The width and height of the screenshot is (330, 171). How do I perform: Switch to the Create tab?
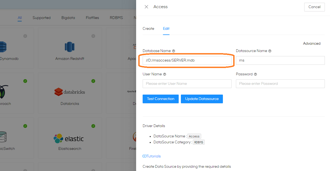click(x=148, y=28)
